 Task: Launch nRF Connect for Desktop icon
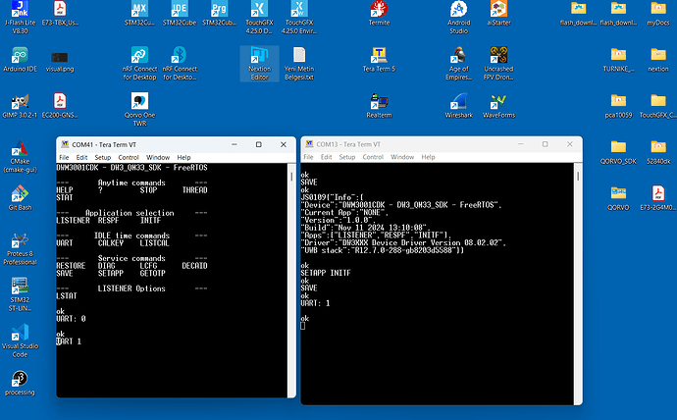click(139, 64)
